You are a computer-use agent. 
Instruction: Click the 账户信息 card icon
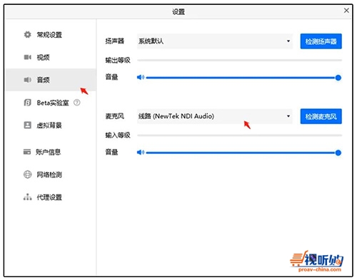pyautogui.click(x=27, y=152)
